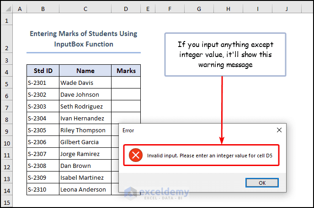This screenshot has width=314, height=208.
Task: Select cell with 'S-2304'
Action: 43,118
